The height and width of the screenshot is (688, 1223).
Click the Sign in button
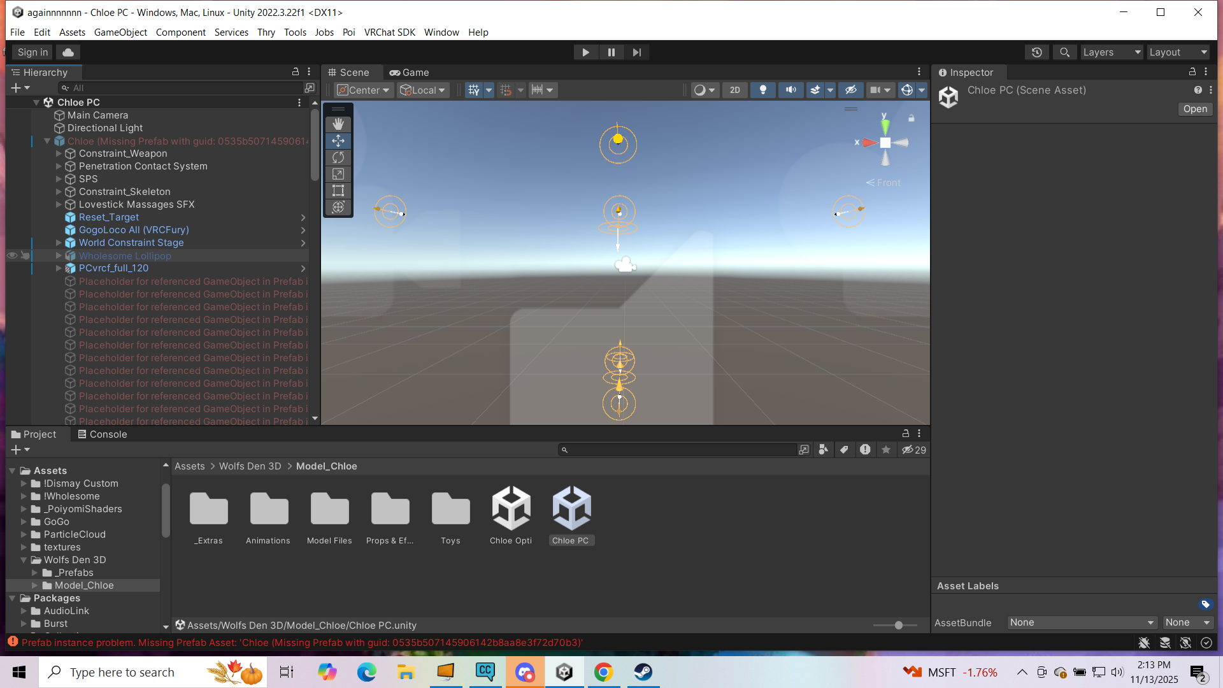(32, 52)
